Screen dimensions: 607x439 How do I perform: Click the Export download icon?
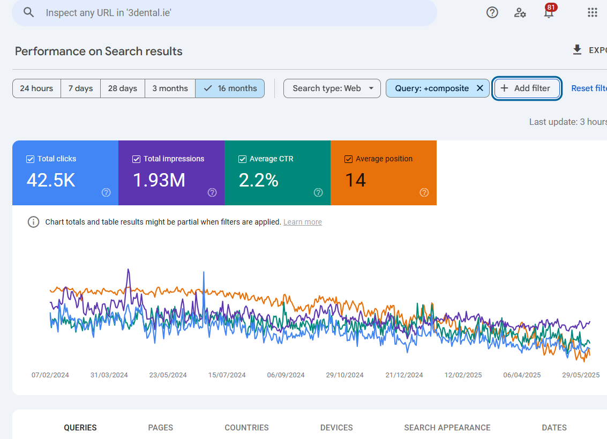577,49
